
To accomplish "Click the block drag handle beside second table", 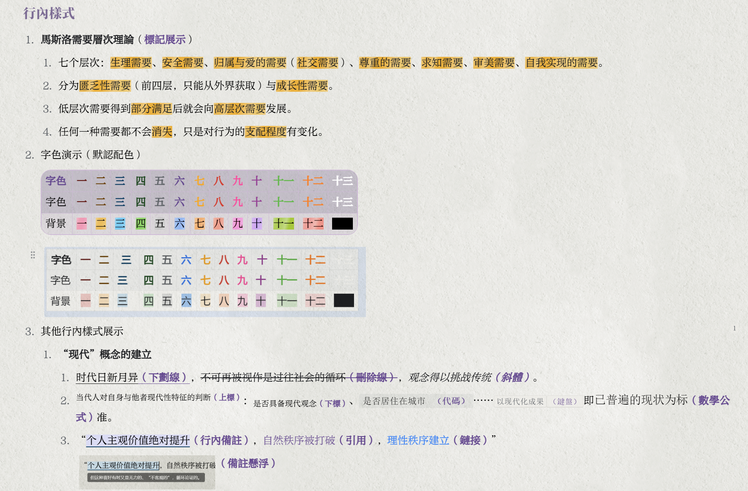I will point(33,255).
